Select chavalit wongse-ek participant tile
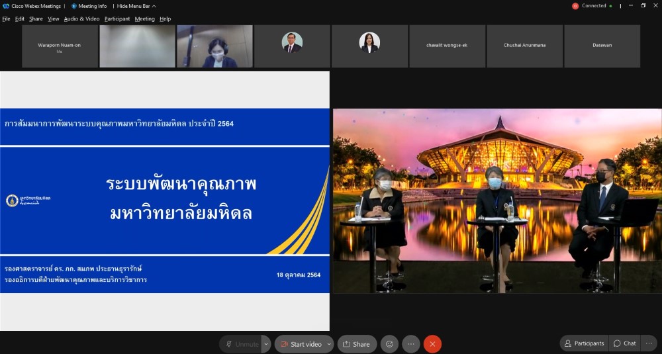662x354 pixels. pyautogui.click(x=447, y=46)
